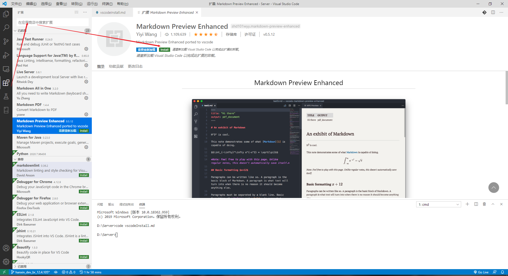The width and height of the screenshot is (508, 276).
Task: Open the 终端 menu in menu bar
Action: pyautogui.click(x=107, y=4)
